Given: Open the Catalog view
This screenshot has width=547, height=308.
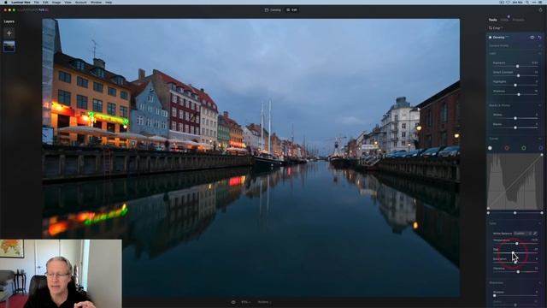Looking at the screenshot, I should pyautogui.click(x=273, y=9).
